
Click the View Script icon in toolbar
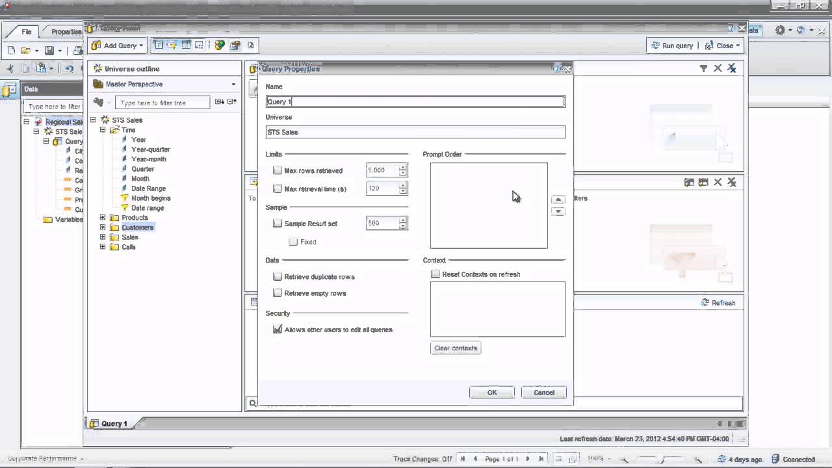coord(251,45)
